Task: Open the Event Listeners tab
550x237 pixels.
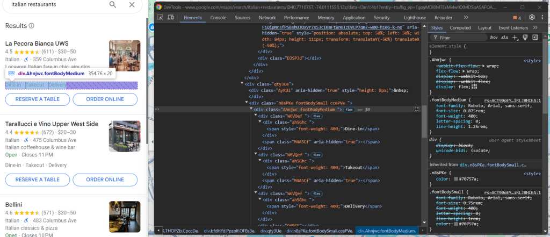Action: click(x=513, y=28)
